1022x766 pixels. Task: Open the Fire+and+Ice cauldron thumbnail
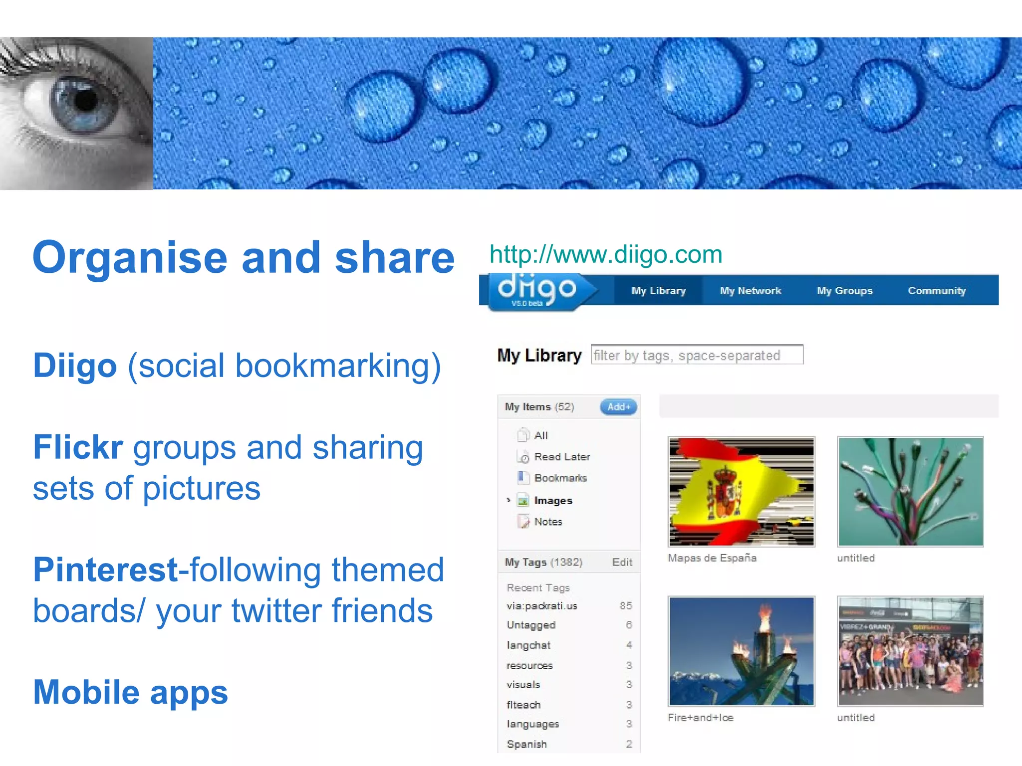[741, 651]
